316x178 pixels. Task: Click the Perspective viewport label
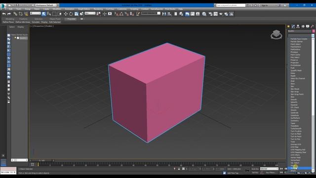(39, 26)
